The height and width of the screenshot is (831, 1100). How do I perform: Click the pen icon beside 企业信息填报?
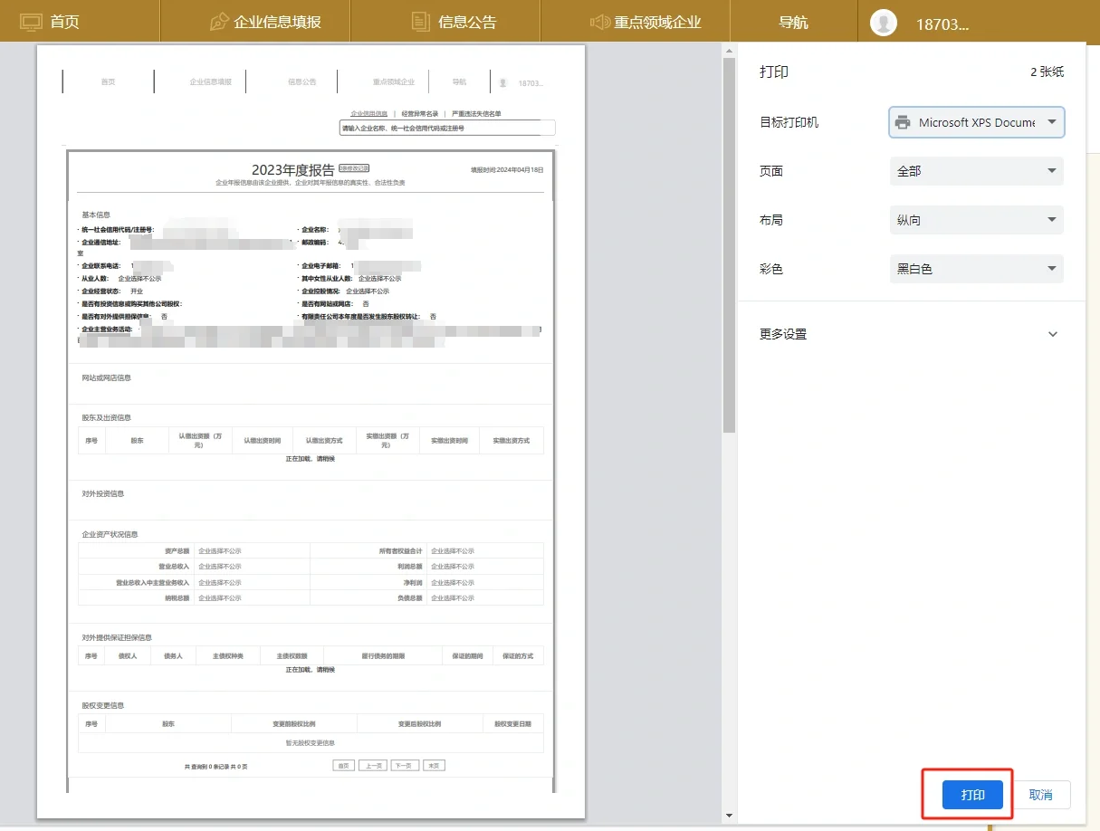(x=219, y=22)
